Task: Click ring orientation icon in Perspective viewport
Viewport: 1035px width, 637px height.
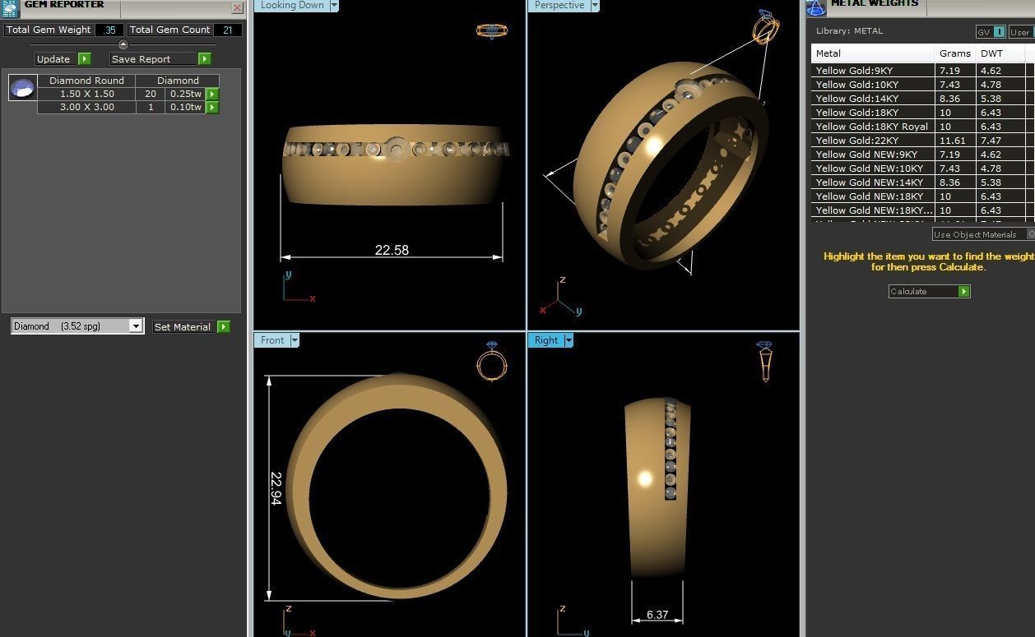Action: 766,28
